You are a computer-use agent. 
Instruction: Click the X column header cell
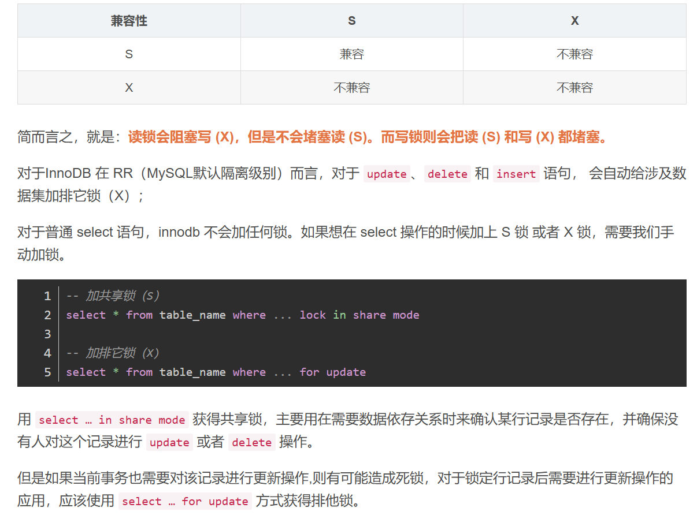point(574,21)
